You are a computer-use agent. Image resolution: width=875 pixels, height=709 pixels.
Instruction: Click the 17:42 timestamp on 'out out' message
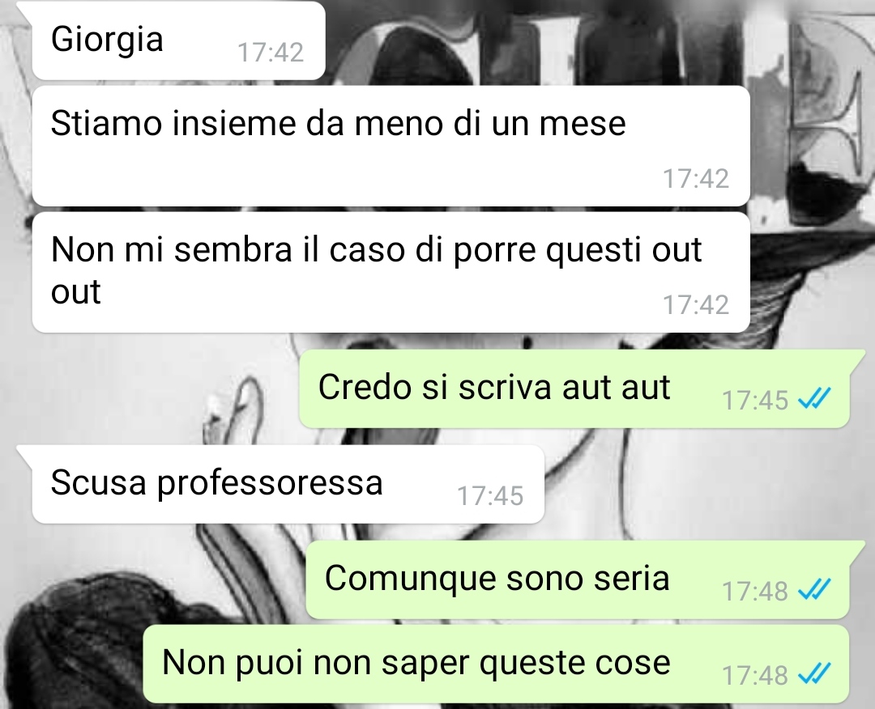click(x=696, y=305)
